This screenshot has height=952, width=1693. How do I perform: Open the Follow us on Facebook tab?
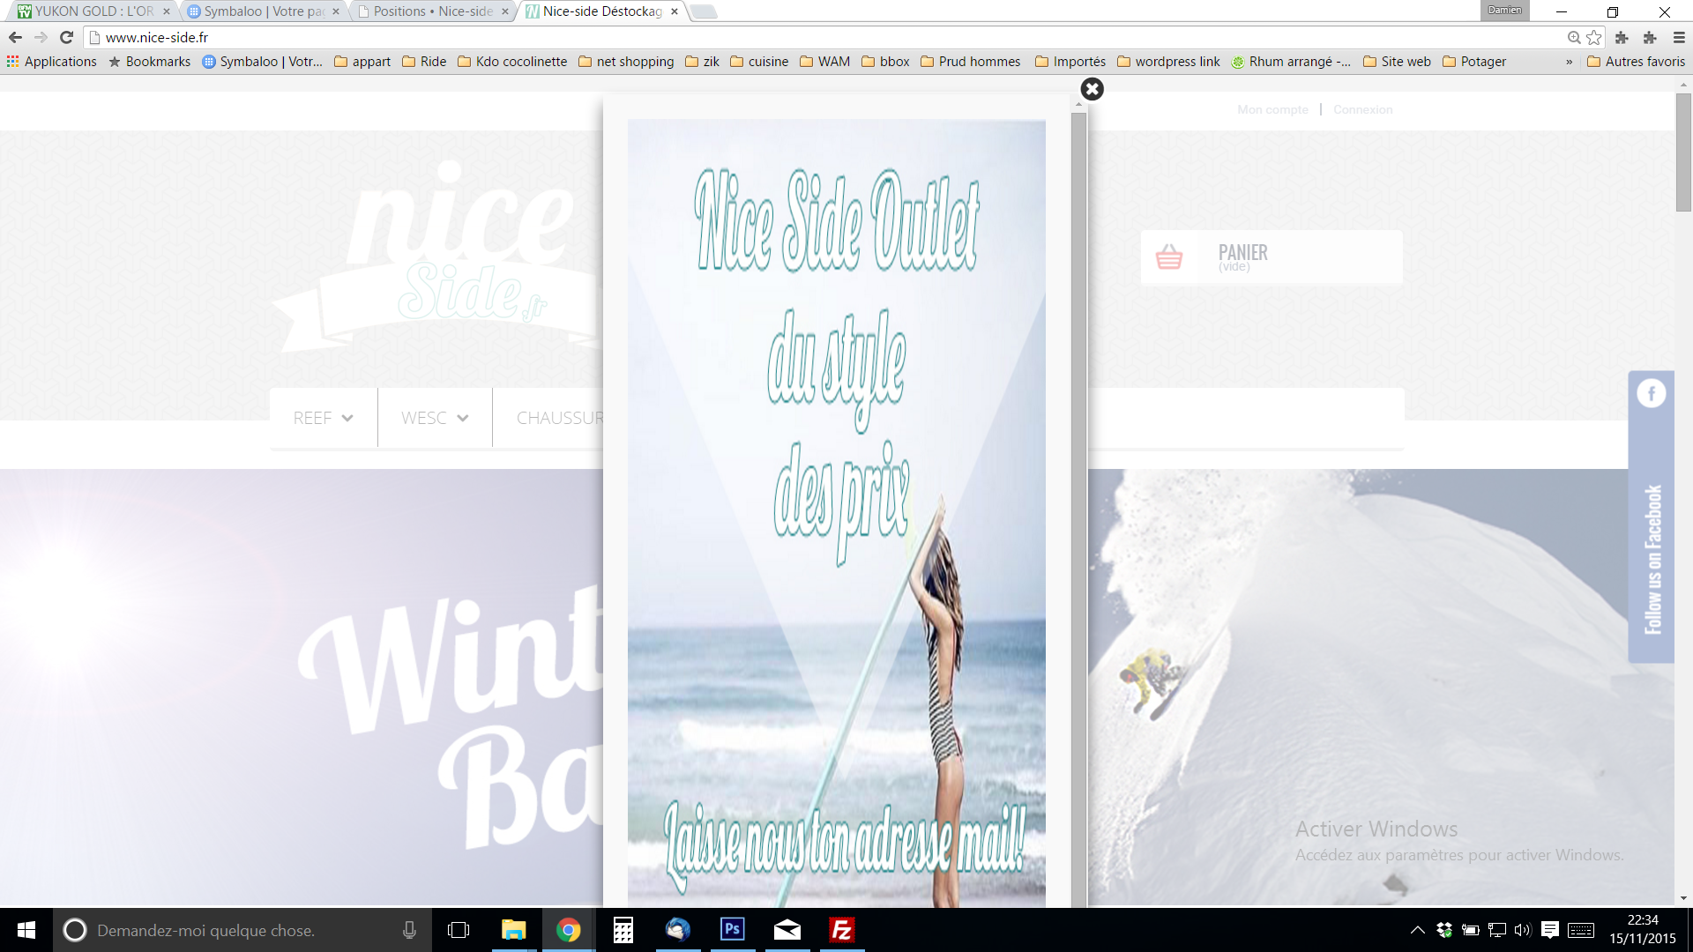point(1651,517)
